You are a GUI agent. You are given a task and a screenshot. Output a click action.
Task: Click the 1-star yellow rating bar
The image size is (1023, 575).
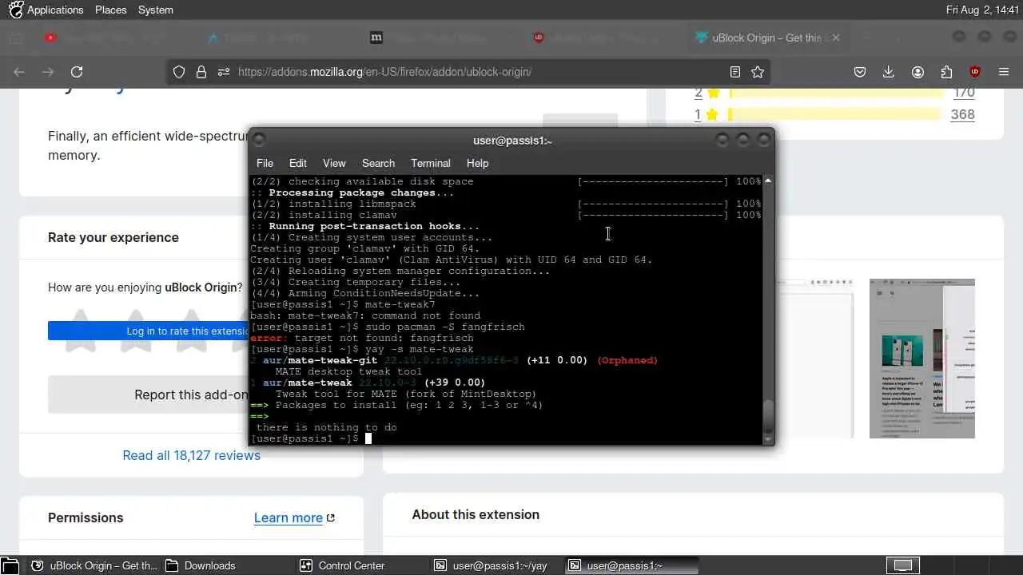[x=834, y=114]
